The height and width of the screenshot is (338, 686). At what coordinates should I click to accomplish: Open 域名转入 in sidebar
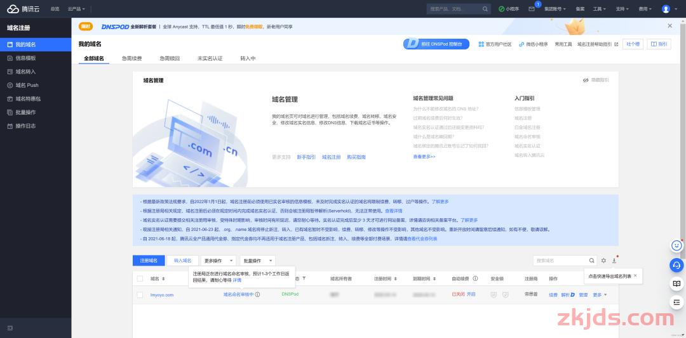point(36,72)
